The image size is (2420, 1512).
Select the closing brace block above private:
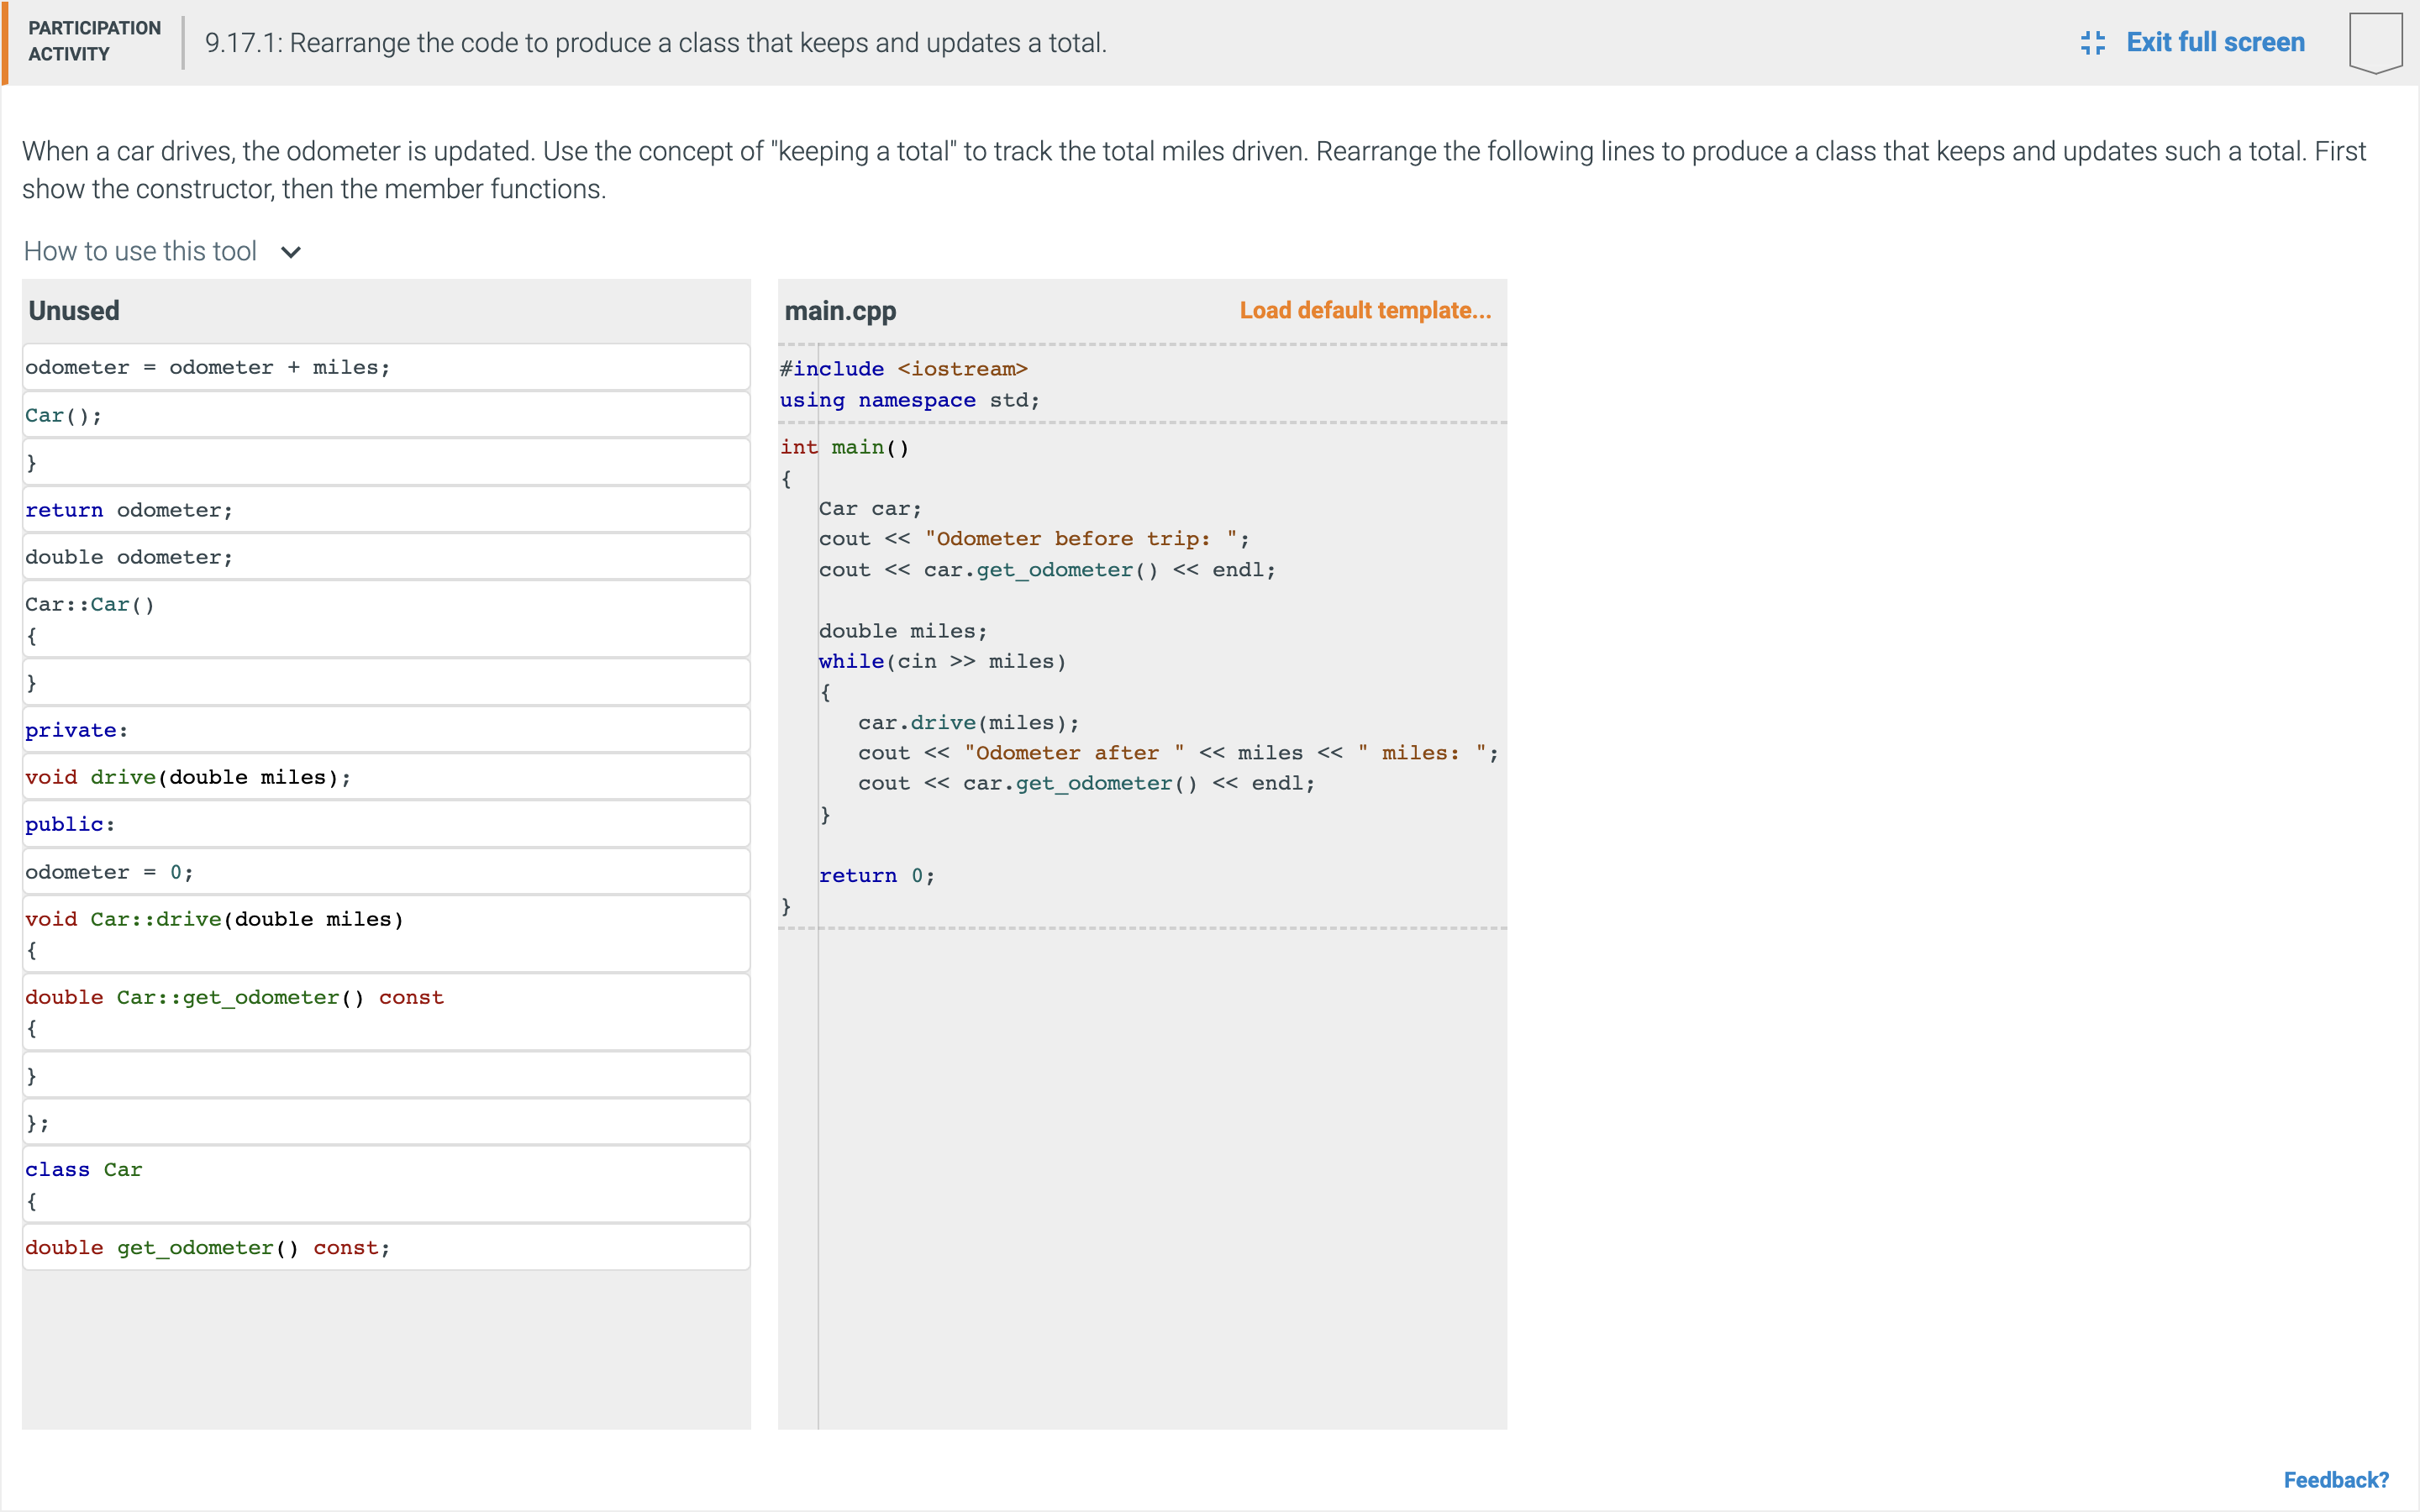click(386, 683)
